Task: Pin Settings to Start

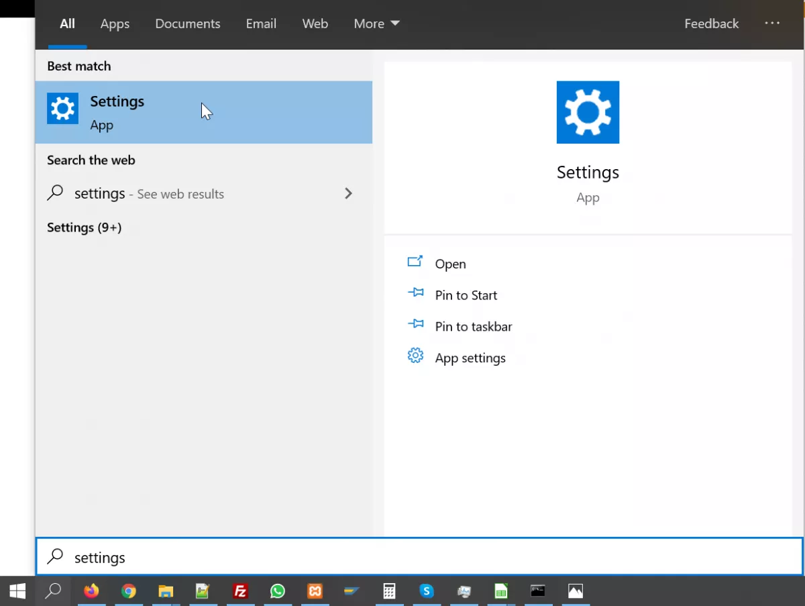Action: (466, 295)
